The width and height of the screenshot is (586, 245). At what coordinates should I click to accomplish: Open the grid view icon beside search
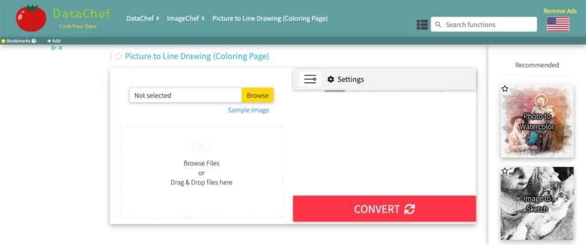click(422, 25)
